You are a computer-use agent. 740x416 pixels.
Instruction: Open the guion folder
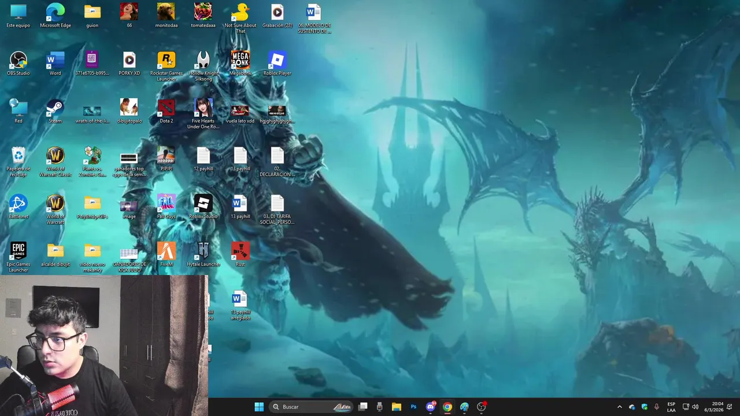92,16
